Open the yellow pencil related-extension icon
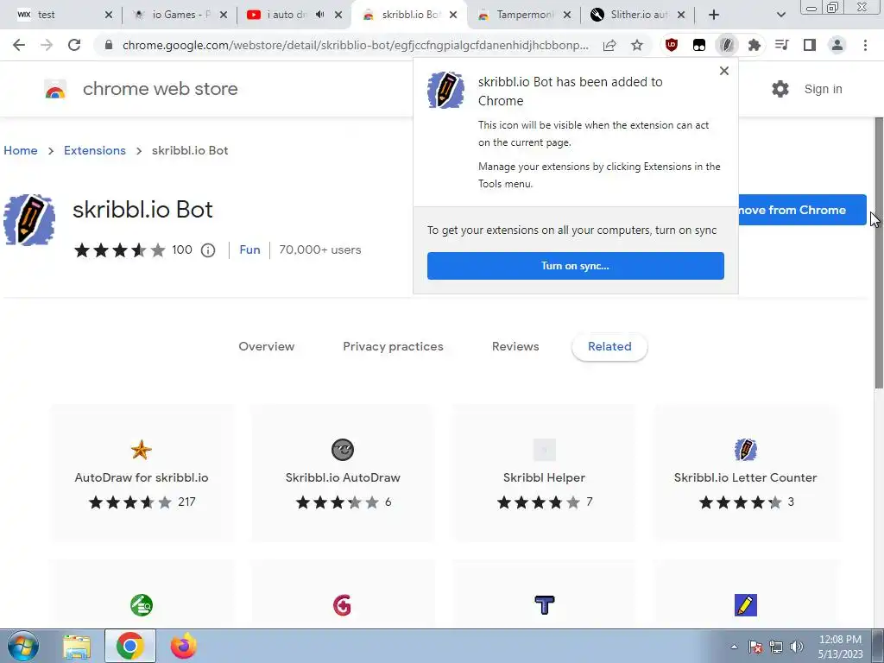 tap(745, 605)
